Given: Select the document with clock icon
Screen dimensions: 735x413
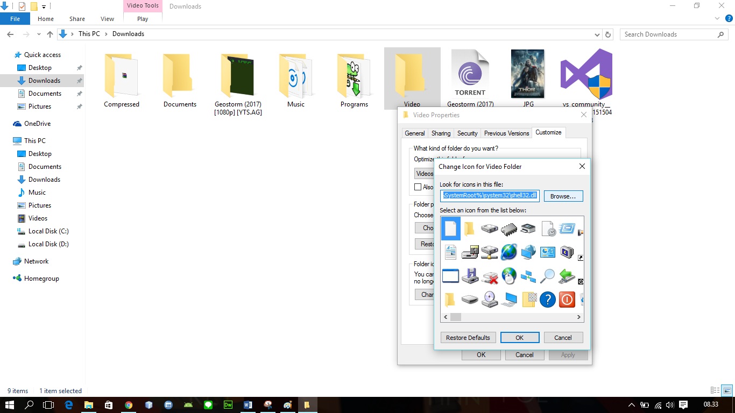Looking at the screenshot, I should point(548,229).
